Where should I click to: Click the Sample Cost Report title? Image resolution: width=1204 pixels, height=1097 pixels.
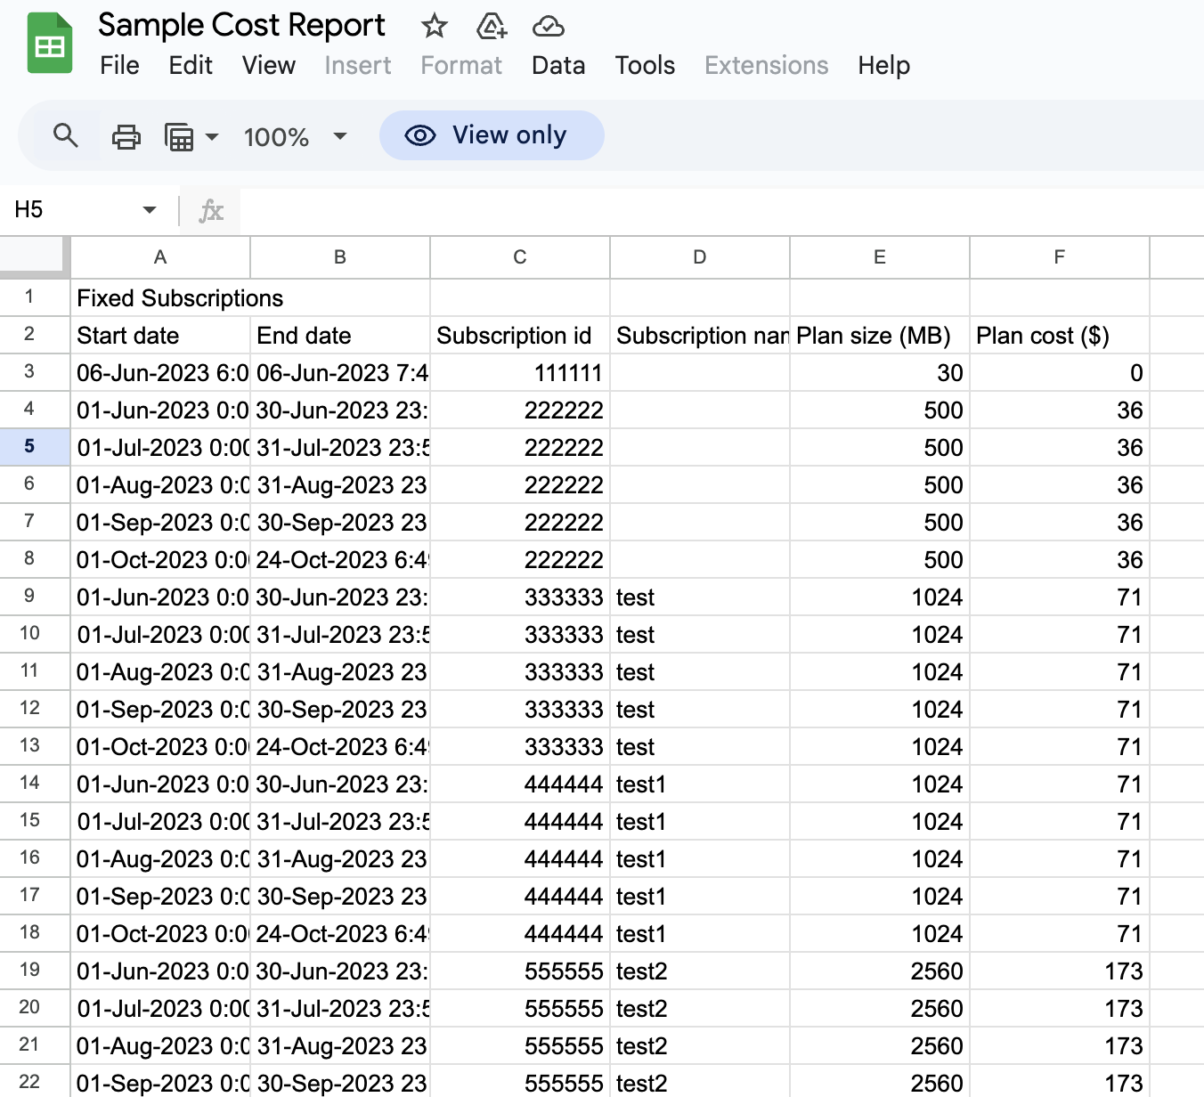tap(241, 26)
